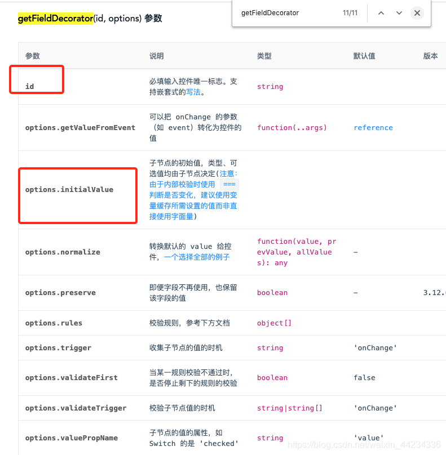The width and height of the screenshot is (446, 455).
Task: Open the blue note link about initialValue
Action: (x=193, y=195)
